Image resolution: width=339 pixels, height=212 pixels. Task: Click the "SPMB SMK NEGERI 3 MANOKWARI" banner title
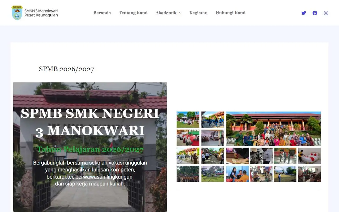(90, 122)
